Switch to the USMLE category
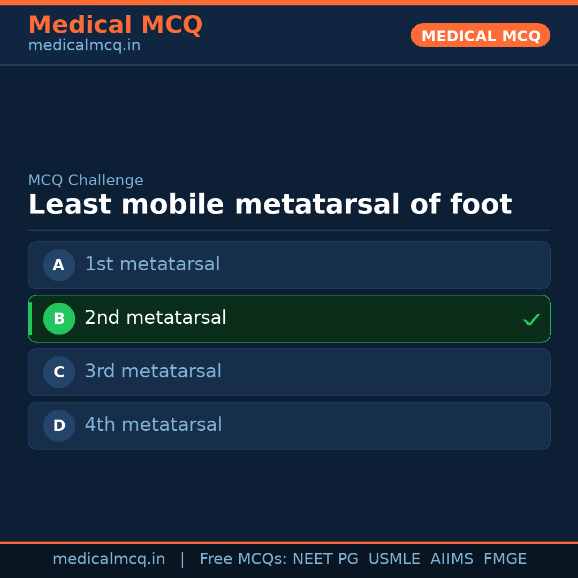Viewport: 578px width, 578px height. click(394, 558)
